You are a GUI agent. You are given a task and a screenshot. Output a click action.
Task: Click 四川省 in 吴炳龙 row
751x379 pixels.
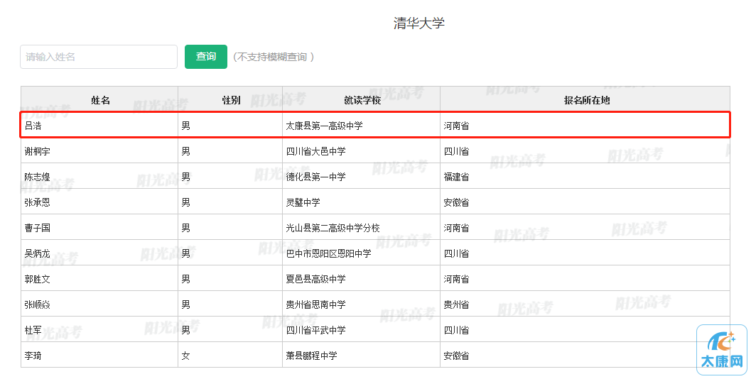[456, 253]
